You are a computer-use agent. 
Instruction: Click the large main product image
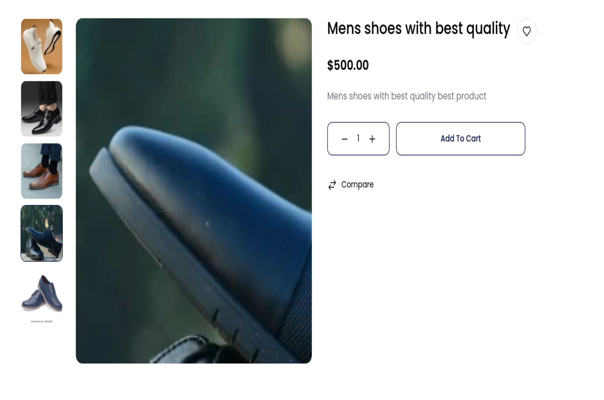193,191
